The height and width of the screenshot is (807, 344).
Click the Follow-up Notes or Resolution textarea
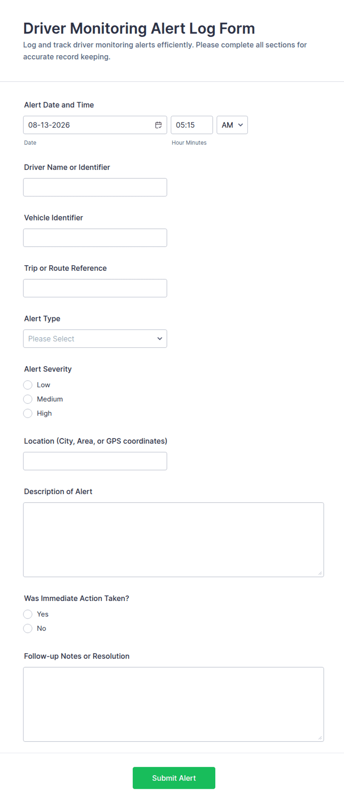click(173, 705)
